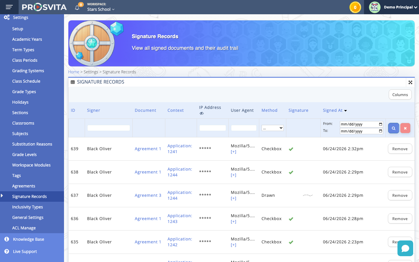Toggle IP Address visibility eye icon
The height and width of the screenshot is (262, 419).
pyautogui.click(x=202, y=114)
